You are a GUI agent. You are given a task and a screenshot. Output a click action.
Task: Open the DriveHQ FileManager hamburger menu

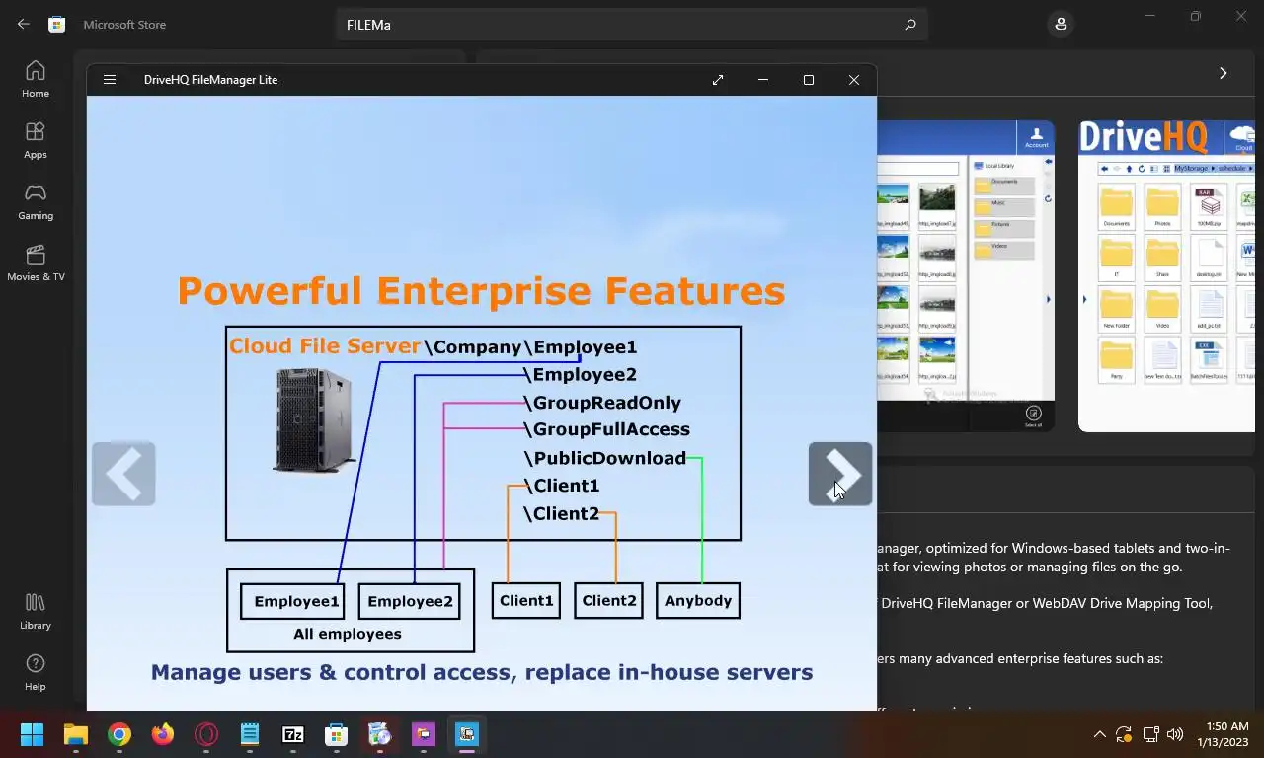110,80
